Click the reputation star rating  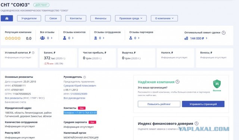[13, 38]
